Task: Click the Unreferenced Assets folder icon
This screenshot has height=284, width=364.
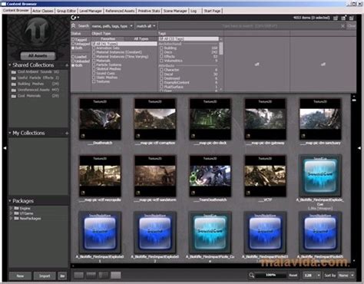Action: pos(14,90)
